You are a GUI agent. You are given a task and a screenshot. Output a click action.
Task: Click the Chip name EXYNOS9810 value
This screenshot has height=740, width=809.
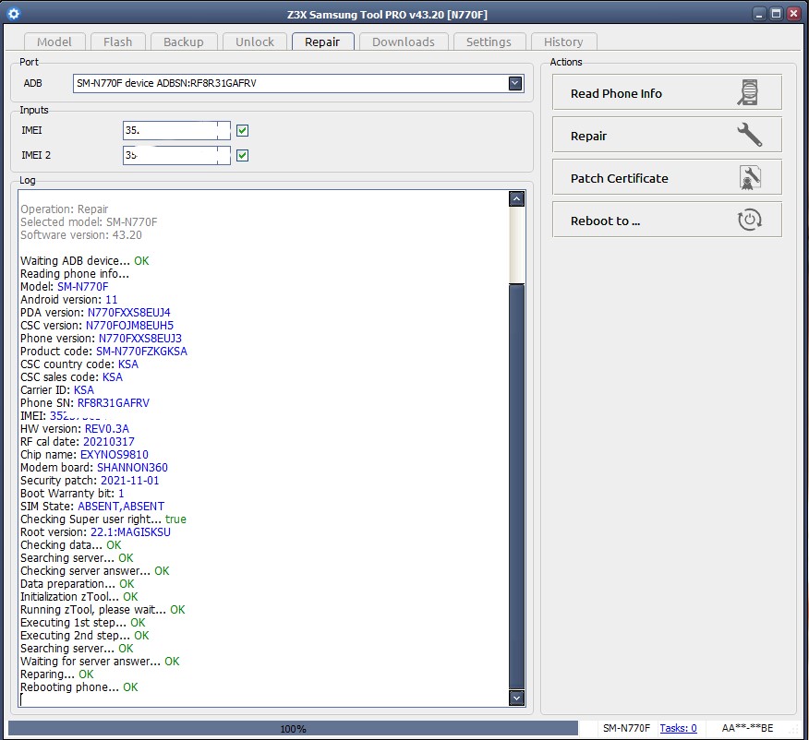coord(114,455)
